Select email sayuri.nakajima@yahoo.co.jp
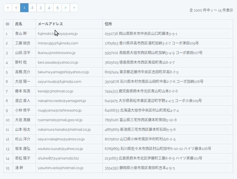Image resolution: width=237 pixels, height=179 pixels. click(x=61, y=139)
